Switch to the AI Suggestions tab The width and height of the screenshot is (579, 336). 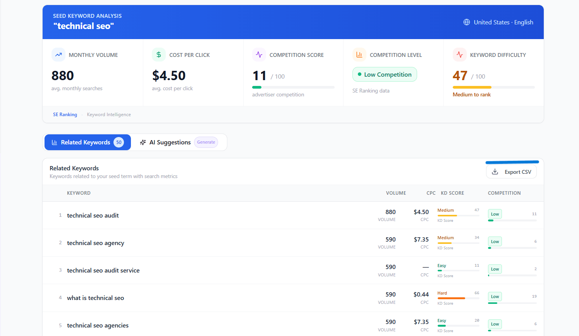point(170,142)
